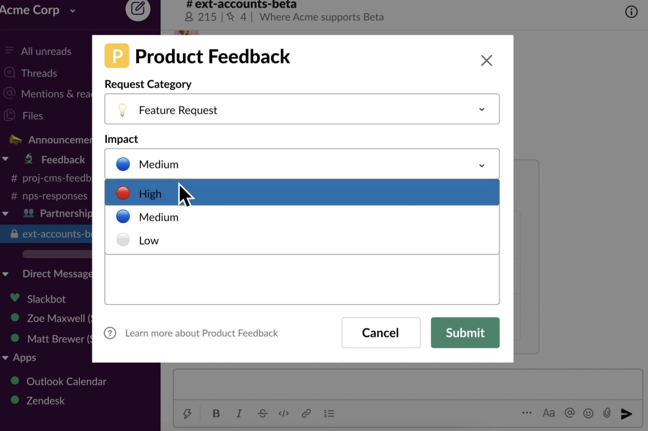Toggle italic formatting in composer

click(239, 413)
